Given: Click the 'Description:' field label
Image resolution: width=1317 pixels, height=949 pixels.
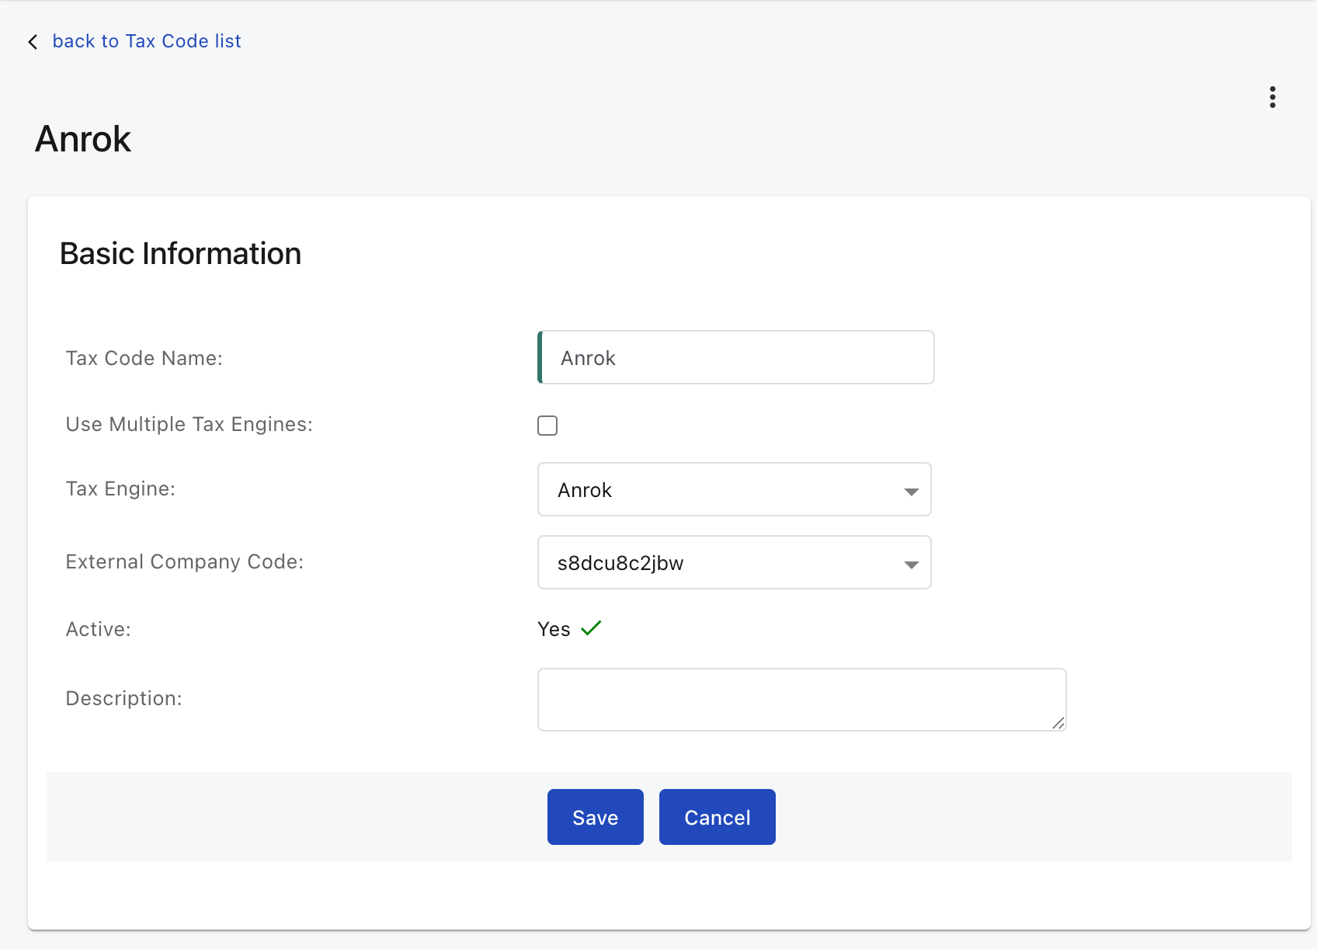Looking at the screenshot, I should pos(123,698).
